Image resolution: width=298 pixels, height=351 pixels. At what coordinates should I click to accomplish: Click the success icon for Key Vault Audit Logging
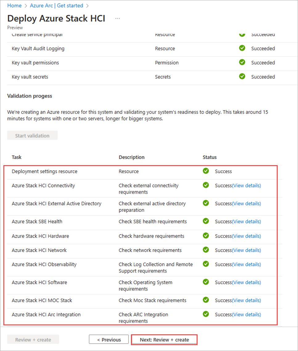(242, 48)
